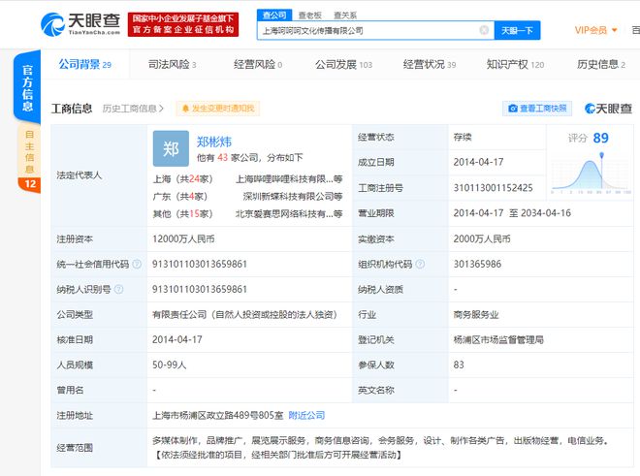Switch to the 查关系 search tab

pyautogui.click(x=344, y=16)
